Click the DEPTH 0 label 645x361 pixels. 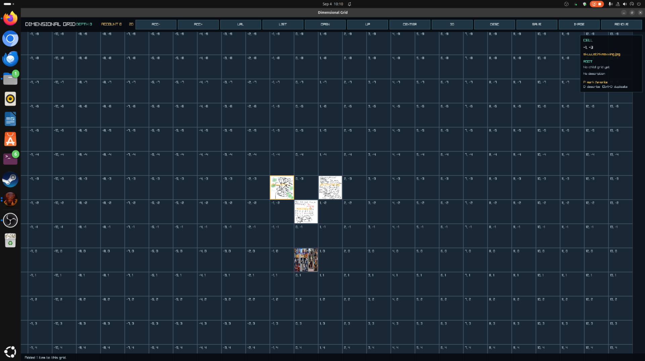pyautogui.click(x=84, y=24)
